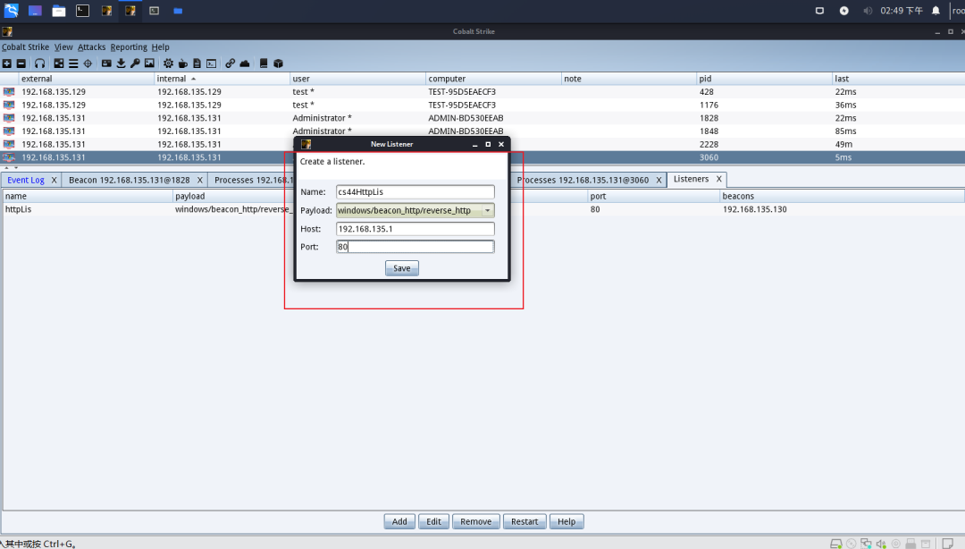Click the notification bell in the system tray
The height and width of the screenshot is (549, 965).
936,11
